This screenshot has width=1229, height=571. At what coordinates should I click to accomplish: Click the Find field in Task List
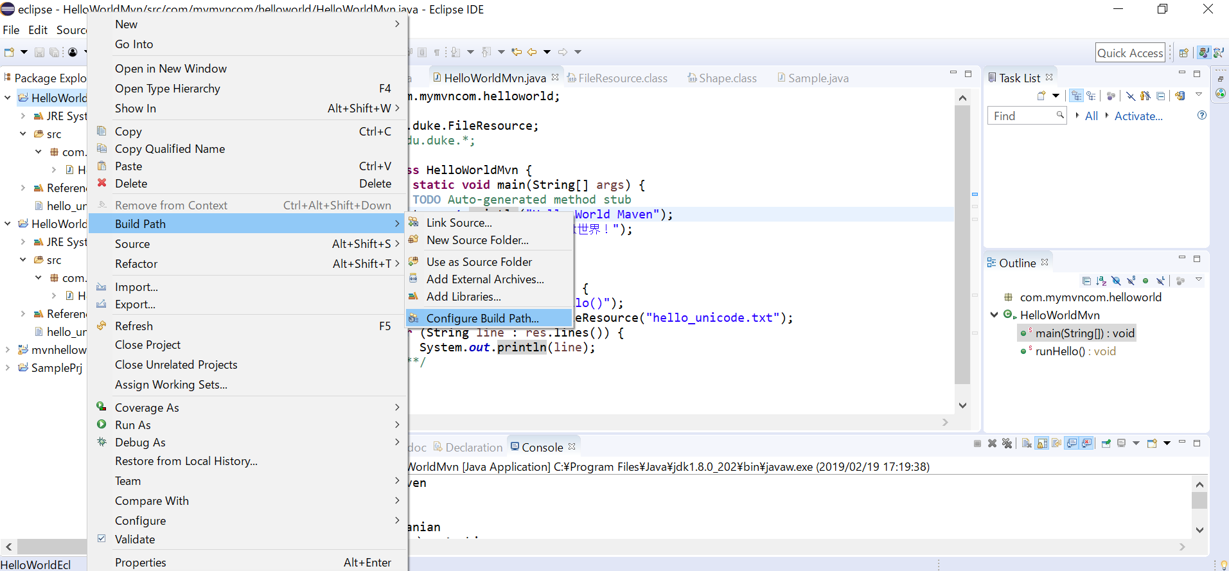[1027, 116]
